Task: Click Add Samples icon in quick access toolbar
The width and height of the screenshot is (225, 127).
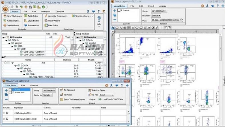Action: point(21,7)
